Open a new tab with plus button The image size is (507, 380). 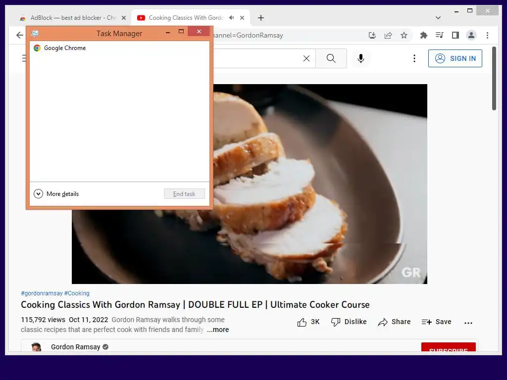point(261,18)
